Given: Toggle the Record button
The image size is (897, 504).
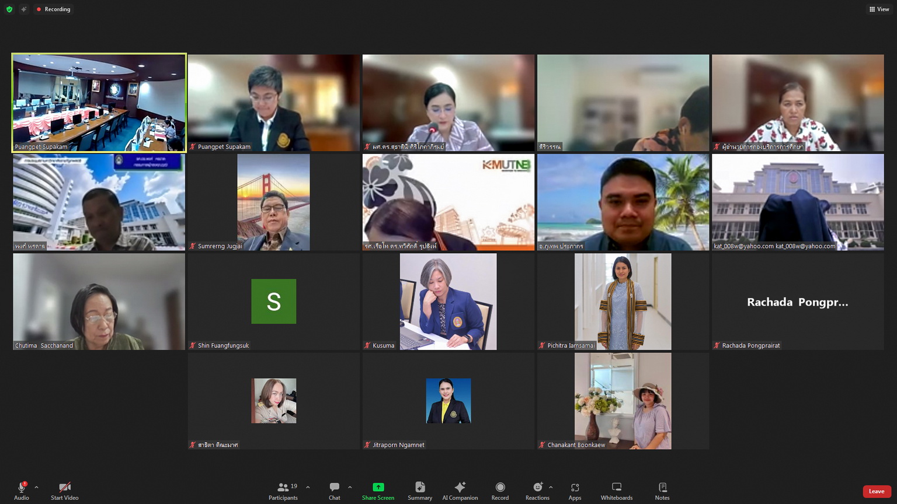Looking at the screenshot, I should coord(500,491).
